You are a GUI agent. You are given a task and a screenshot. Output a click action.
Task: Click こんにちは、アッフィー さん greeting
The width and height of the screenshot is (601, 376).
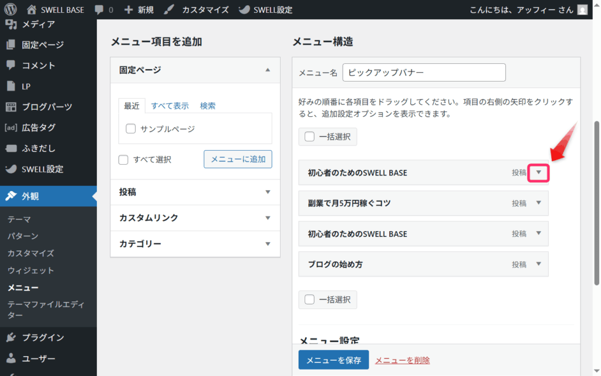pos(522,9)
